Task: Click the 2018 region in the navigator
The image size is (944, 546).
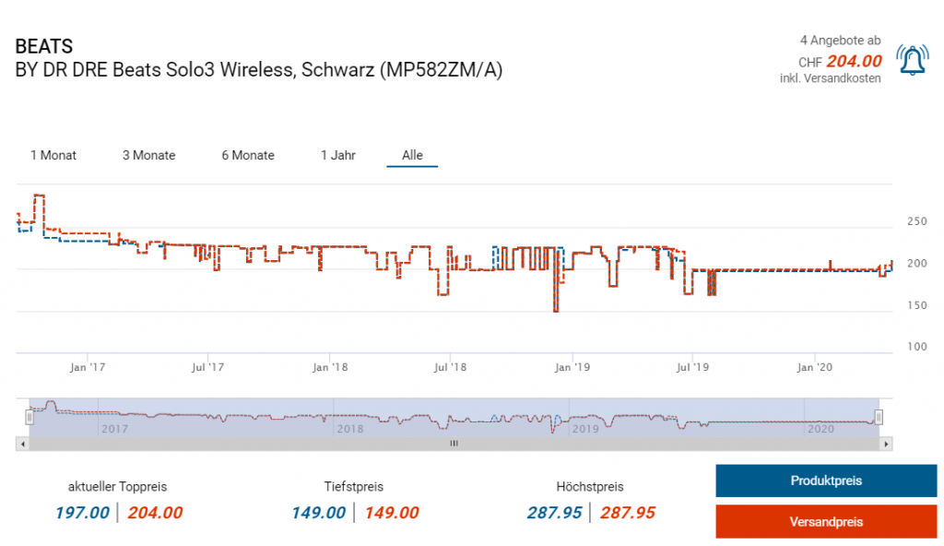Action: 350,428
